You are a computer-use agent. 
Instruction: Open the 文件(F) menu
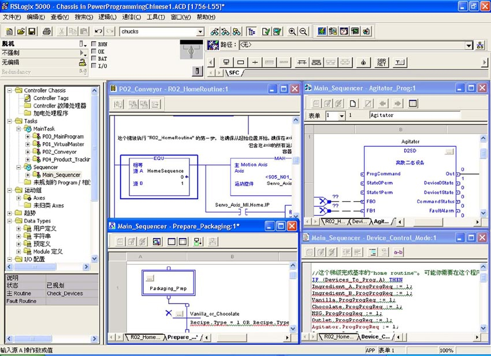coord(12,17)
